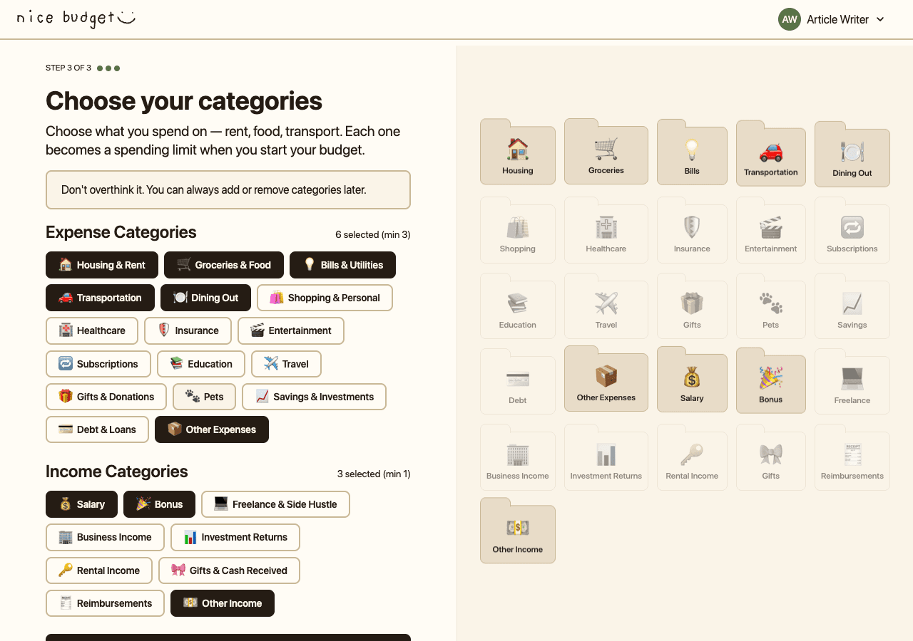Open the Article Writer account dropdown
The width and height of the screenshot is (913, 641).
[831, 19]
